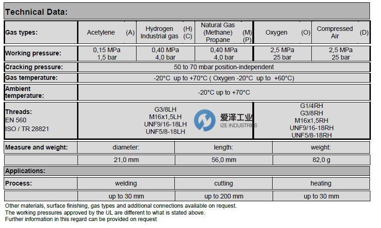
Task: Click the Technical Data header title
Action: [x=36, y=12]
